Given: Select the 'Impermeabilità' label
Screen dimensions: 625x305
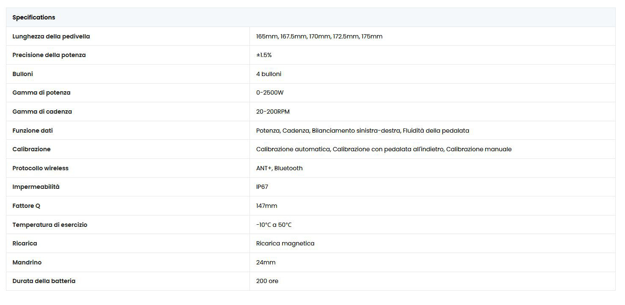Looking at the screenshot, I should click(36, 187).
